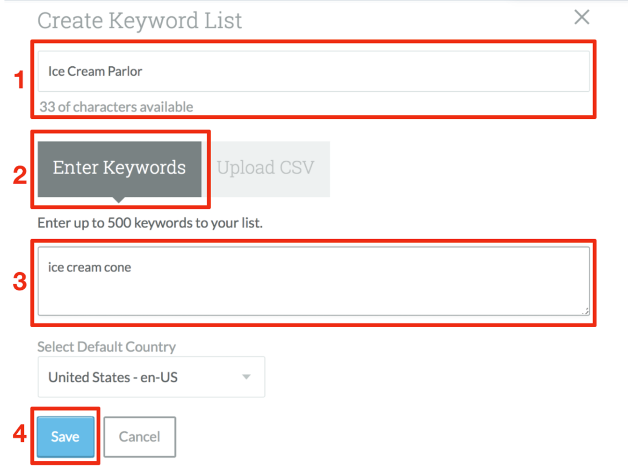The height and width of the screenshot is (474, 628).
Task: Click the red step number 2 marker
Action: 19,175
